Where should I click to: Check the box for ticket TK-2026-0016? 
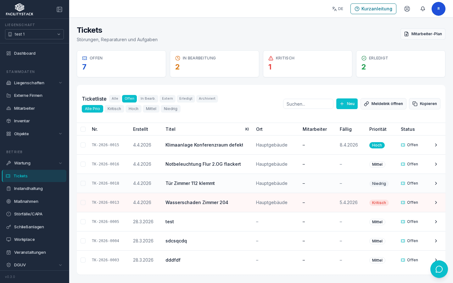pos(83,164)
